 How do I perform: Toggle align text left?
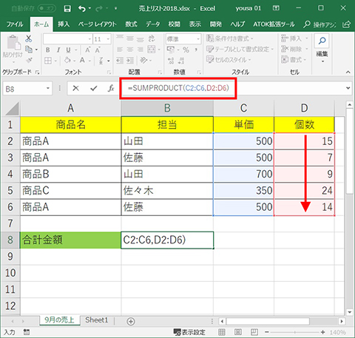coord(120,50)
